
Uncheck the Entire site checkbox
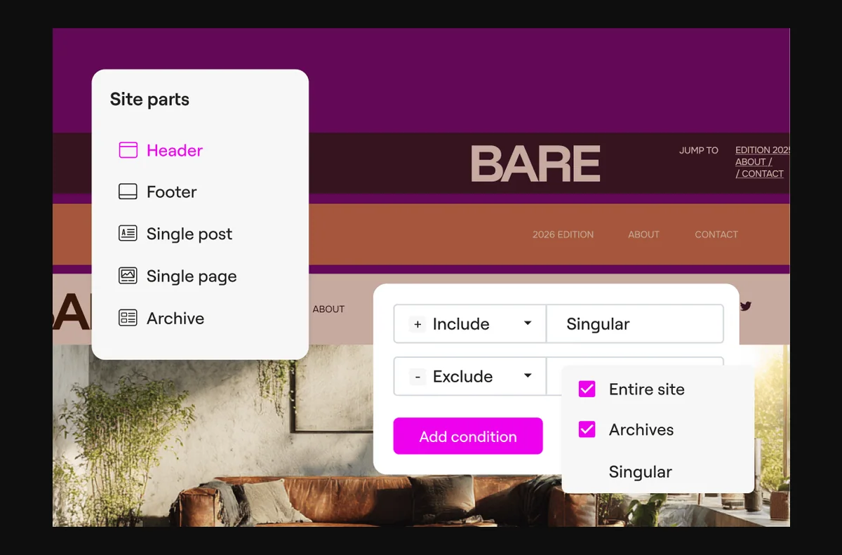587,389
